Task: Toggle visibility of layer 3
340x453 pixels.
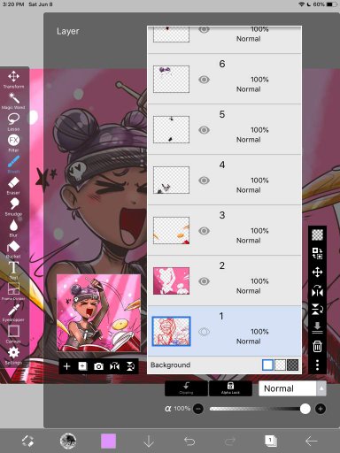Action: click(x=204, y=231)
